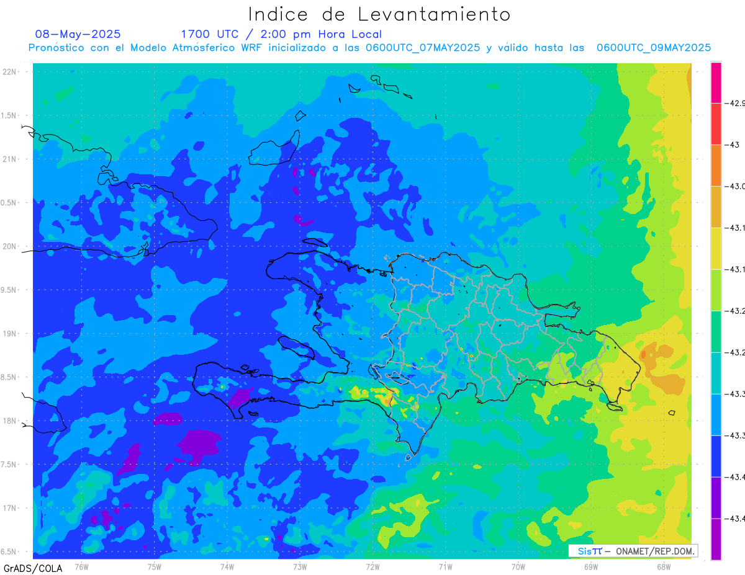Click the '17N' latitude label
This screenshot has width=745, height=575.
10,508
